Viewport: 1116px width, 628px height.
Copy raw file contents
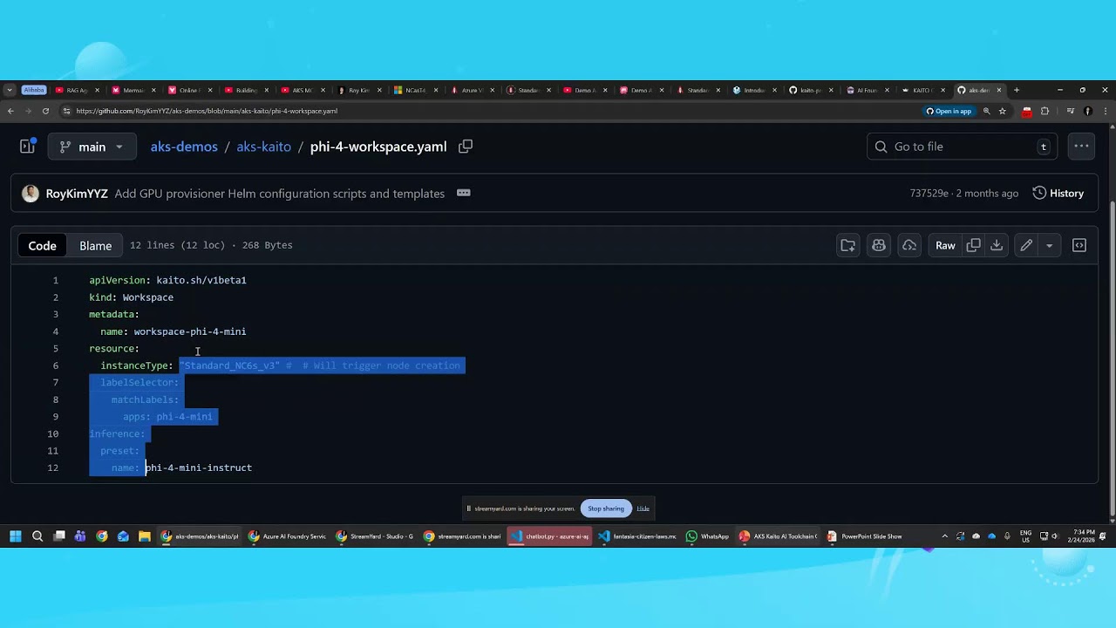(x=974, y=245)
